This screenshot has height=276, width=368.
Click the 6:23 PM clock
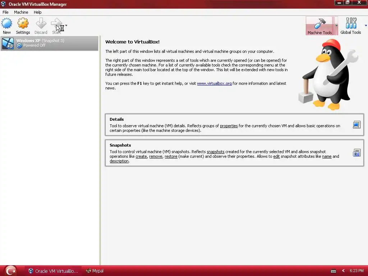pyautogui.click(x=356, y=271)
